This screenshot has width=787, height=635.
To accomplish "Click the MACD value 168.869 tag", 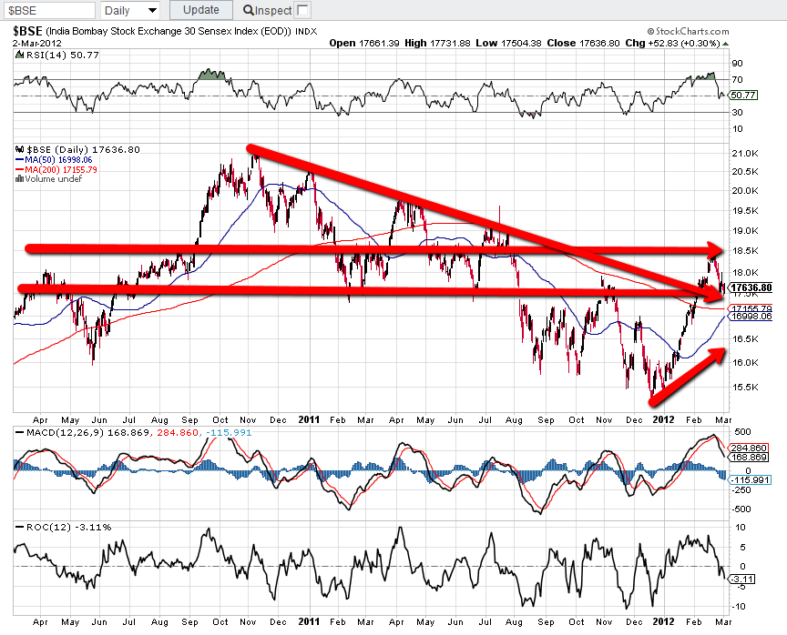I will tap(749, 457).
